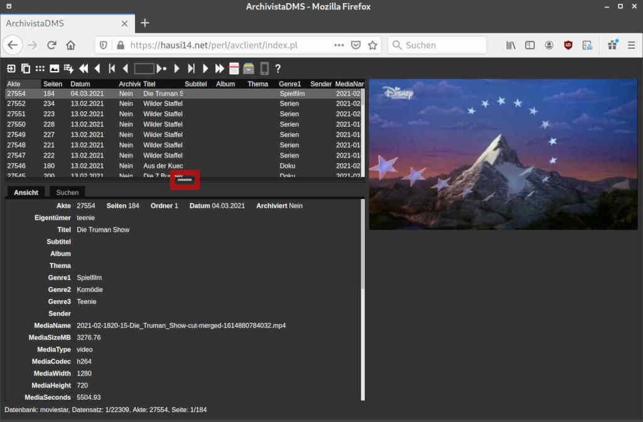Switch to the image view icon
Screen dimensions: 643x422
click(54, 68)
